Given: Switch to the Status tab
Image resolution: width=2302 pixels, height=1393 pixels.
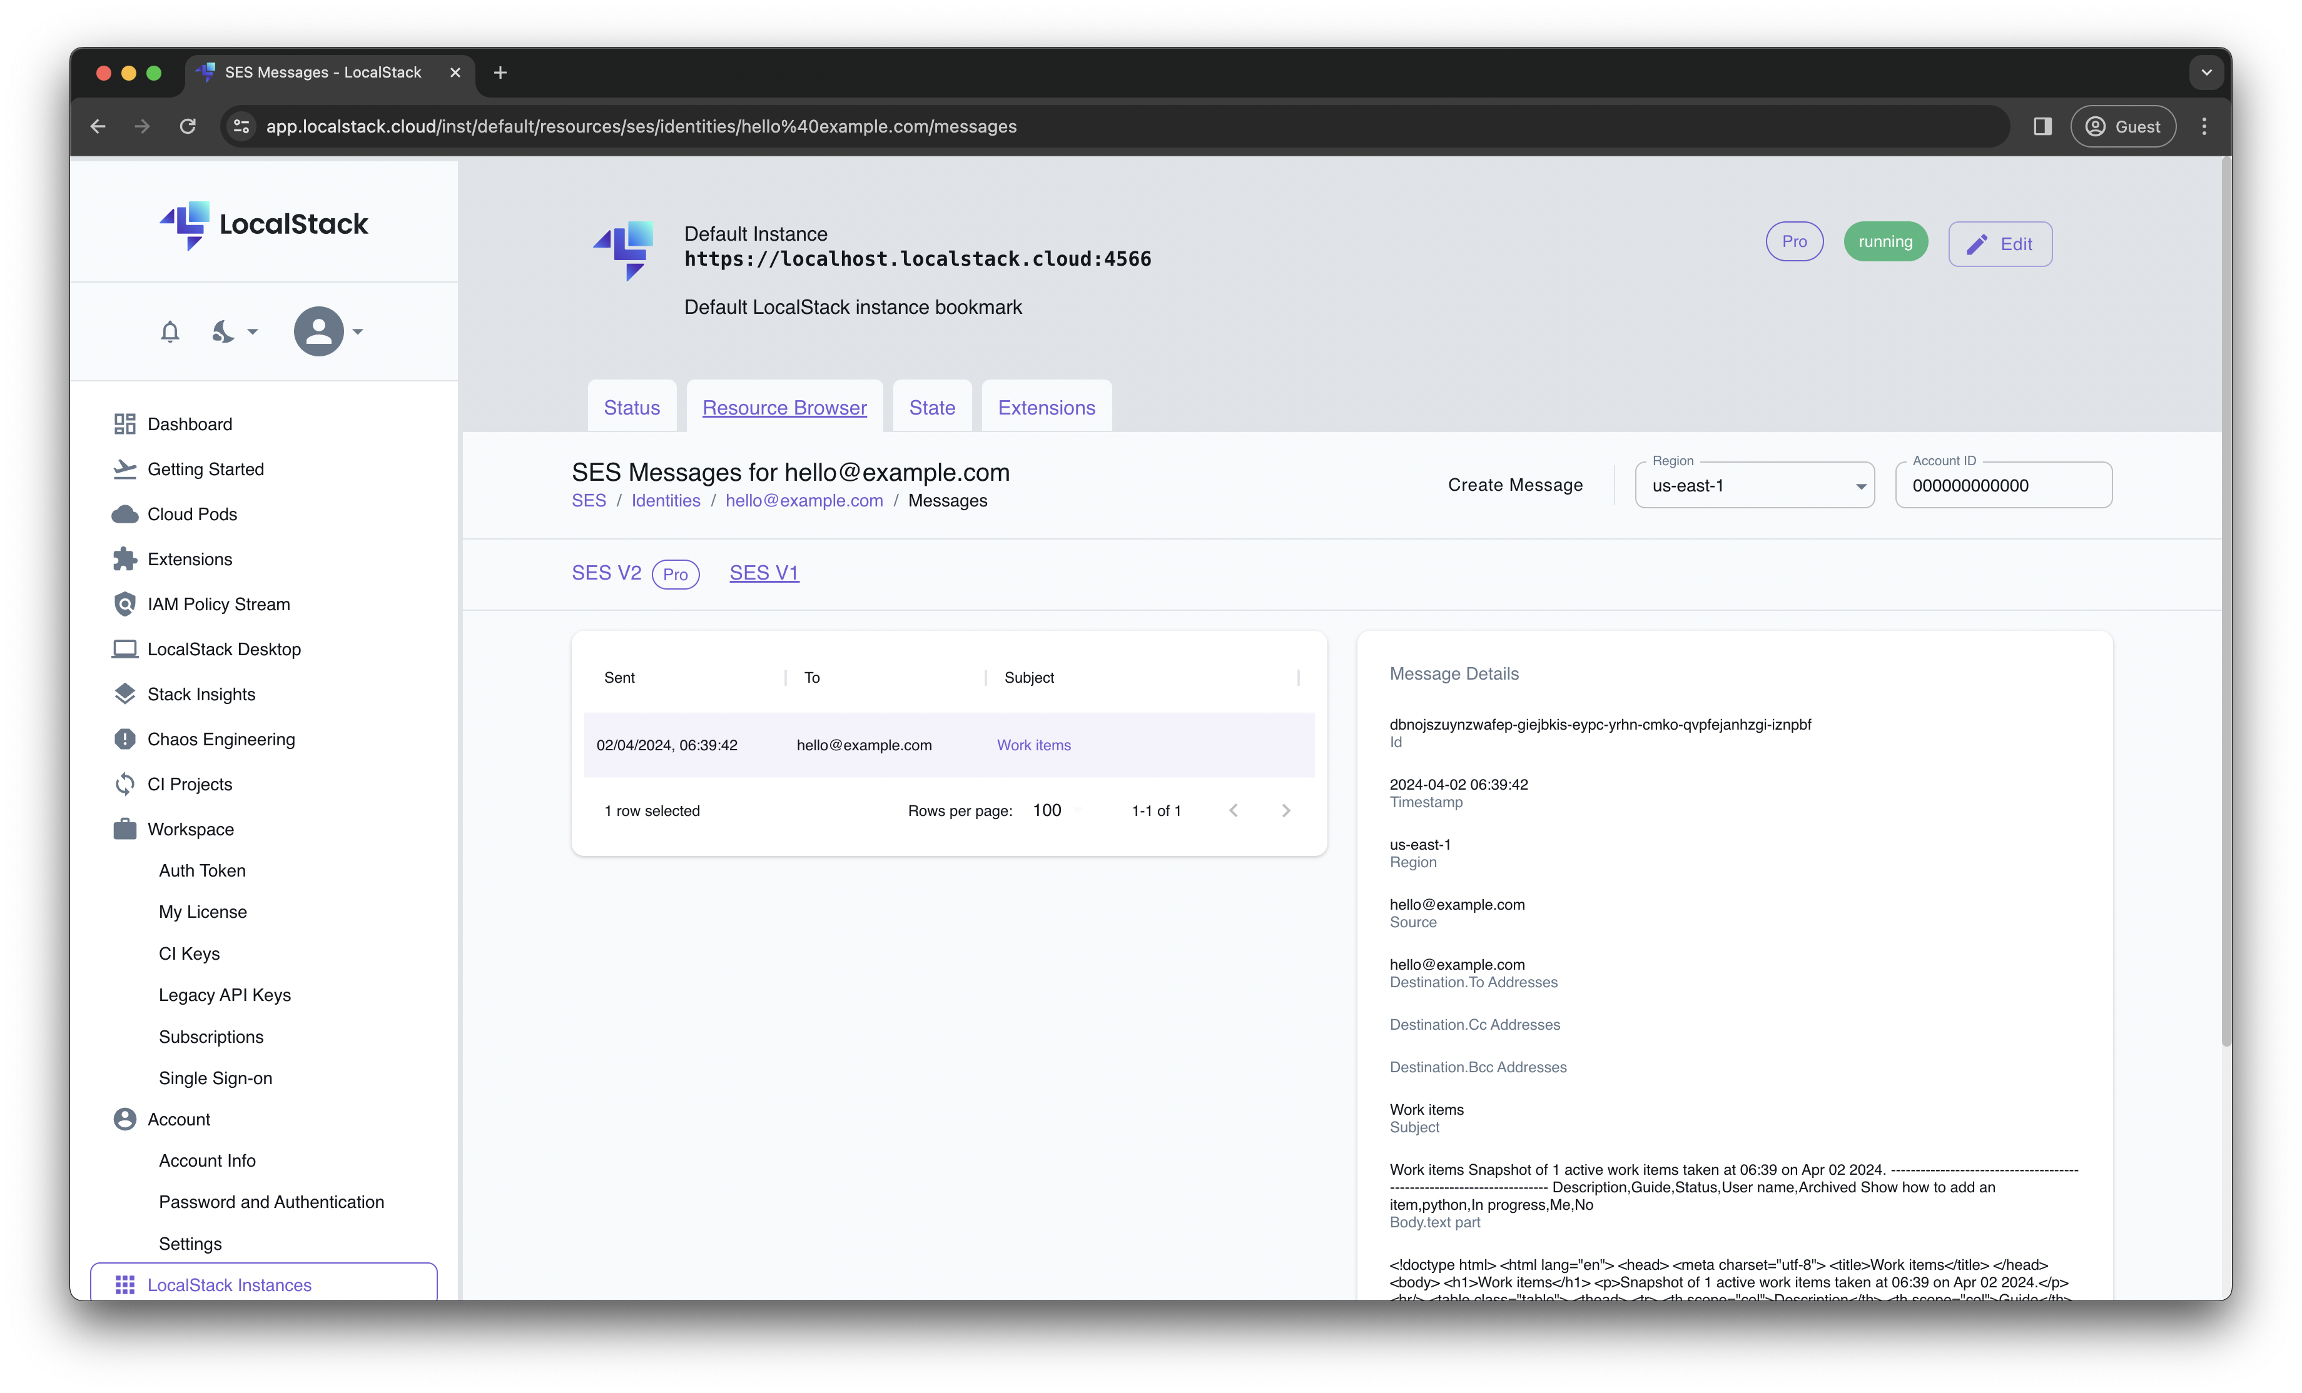Looking at the screenshot, I should click(x=632, y=407).
